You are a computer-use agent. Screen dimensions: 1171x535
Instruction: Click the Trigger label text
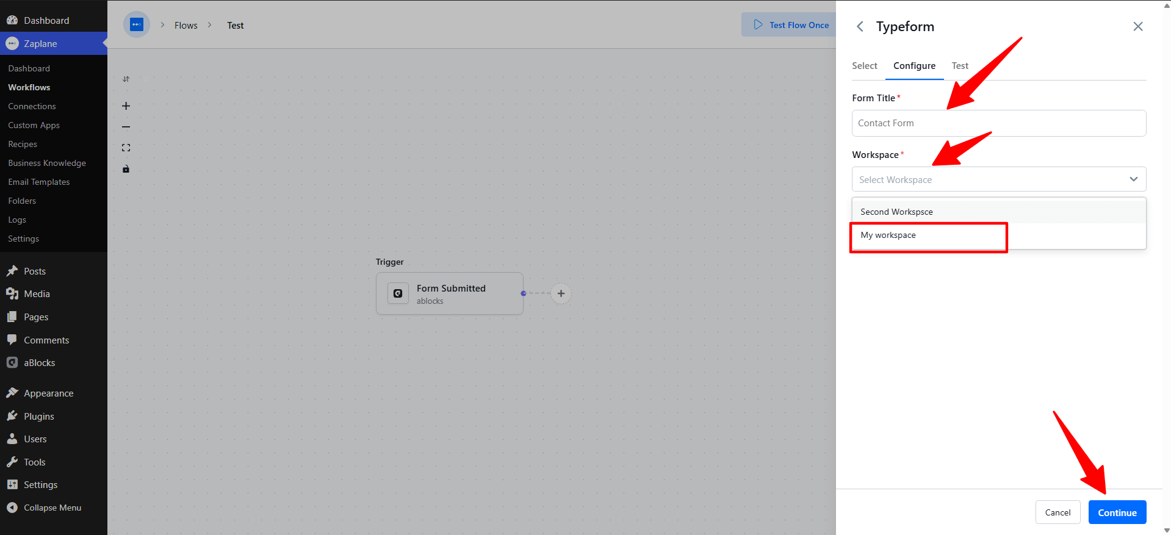click(390, 262)
